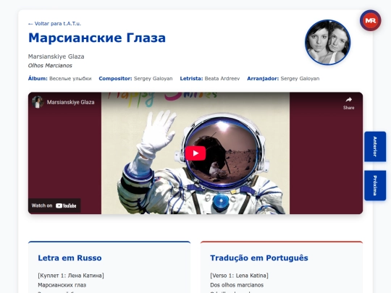Click the Марсианские Глаза heading
This screenshot has width=391, height=293.
pos(97,38)
